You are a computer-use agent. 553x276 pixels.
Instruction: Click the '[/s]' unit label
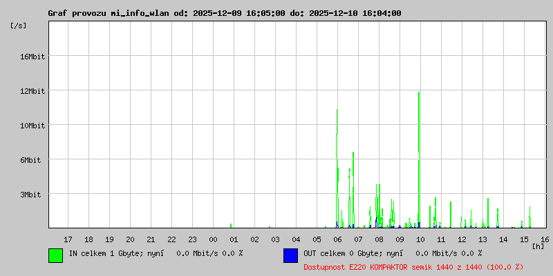coord(19,26)
